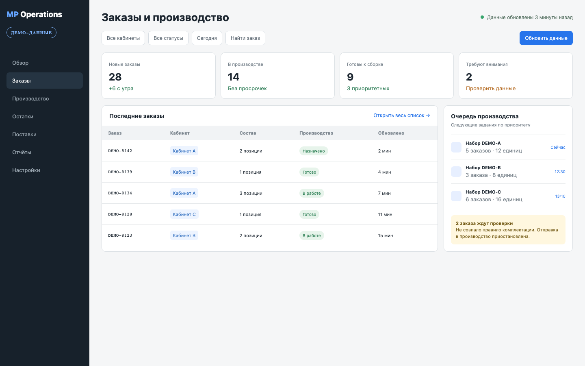Click the Найти заказ search button
585x366 pixels.
tap(245, 38)
